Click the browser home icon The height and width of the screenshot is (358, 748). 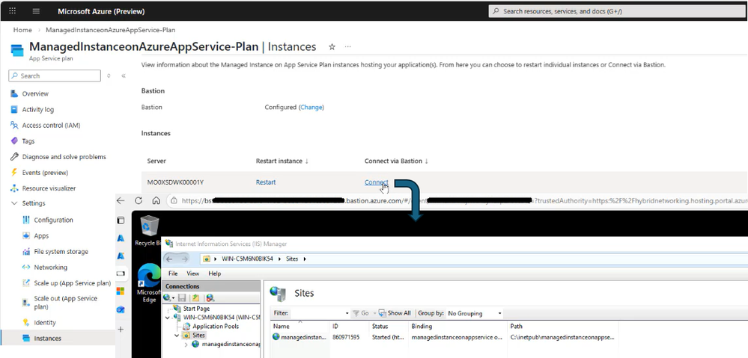click(x=156, y=200)
